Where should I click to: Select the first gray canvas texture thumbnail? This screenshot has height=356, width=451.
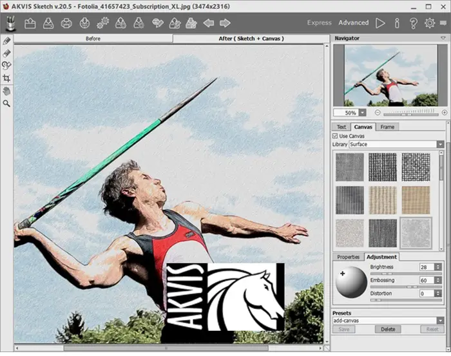coord(349,167)
